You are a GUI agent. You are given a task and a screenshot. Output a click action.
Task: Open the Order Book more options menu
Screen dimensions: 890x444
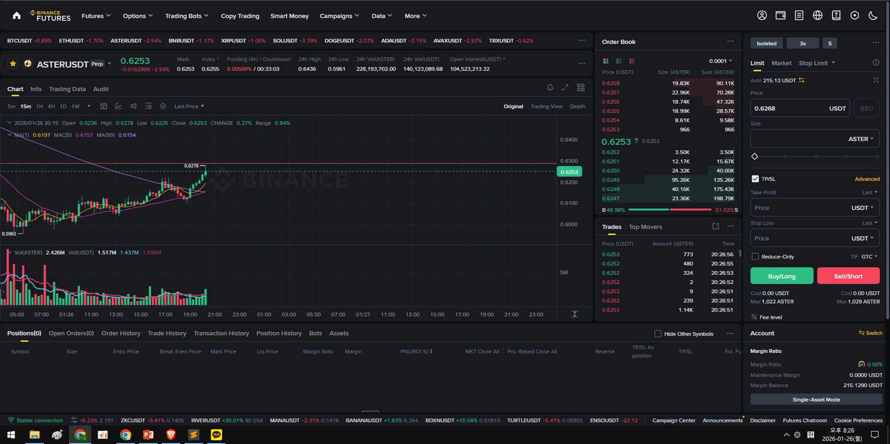coord(731,41)
